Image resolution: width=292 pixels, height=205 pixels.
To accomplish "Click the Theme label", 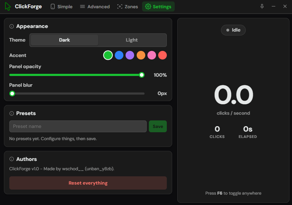I will (17, 40).
